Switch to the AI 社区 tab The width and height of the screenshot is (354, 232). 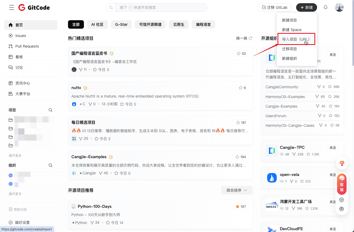tap(97, 24)
